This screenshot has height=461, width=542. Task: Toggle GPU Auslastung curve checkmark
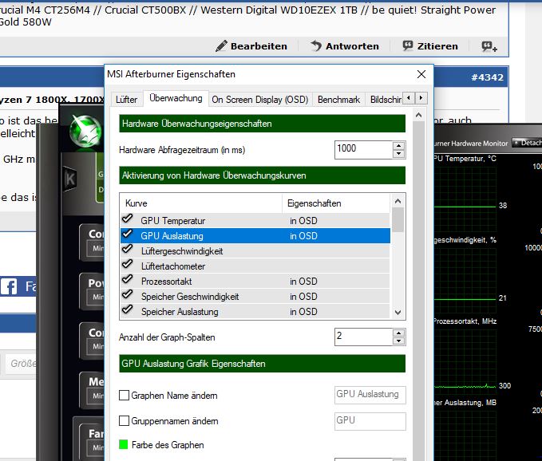point(128,234)
